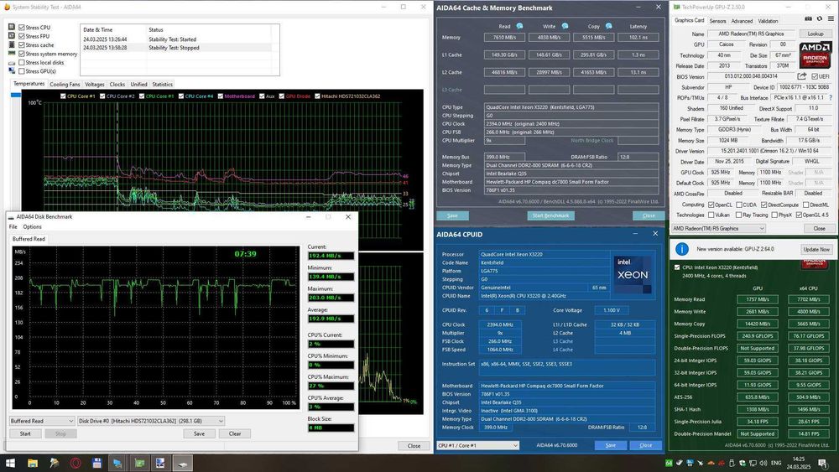
Task: Click Start button in Disk Benchmark
Action: click(x=25, y=433)
